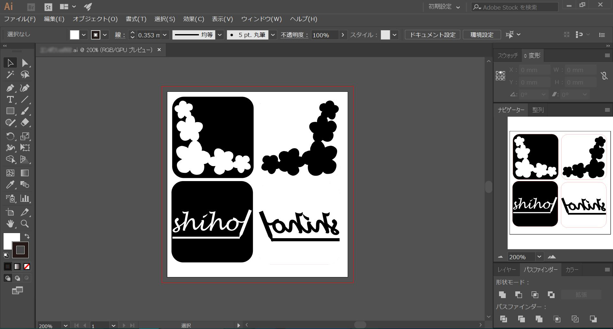This screenshot has width=613, height=329.
Task: Open the ファイル(F) menu
Action: click(20, 19)
